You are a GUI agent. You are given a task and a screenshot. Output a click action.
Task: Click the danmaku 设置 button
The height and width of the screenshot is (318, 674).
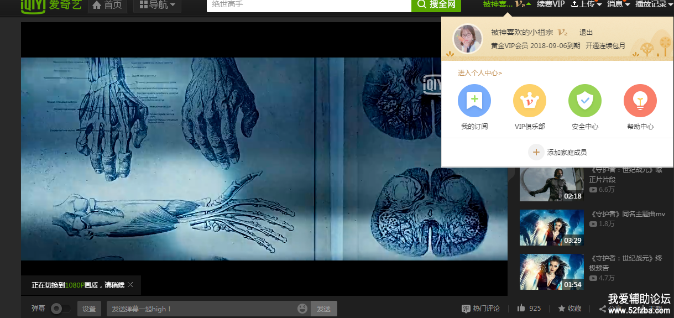[x=89, y=309]
